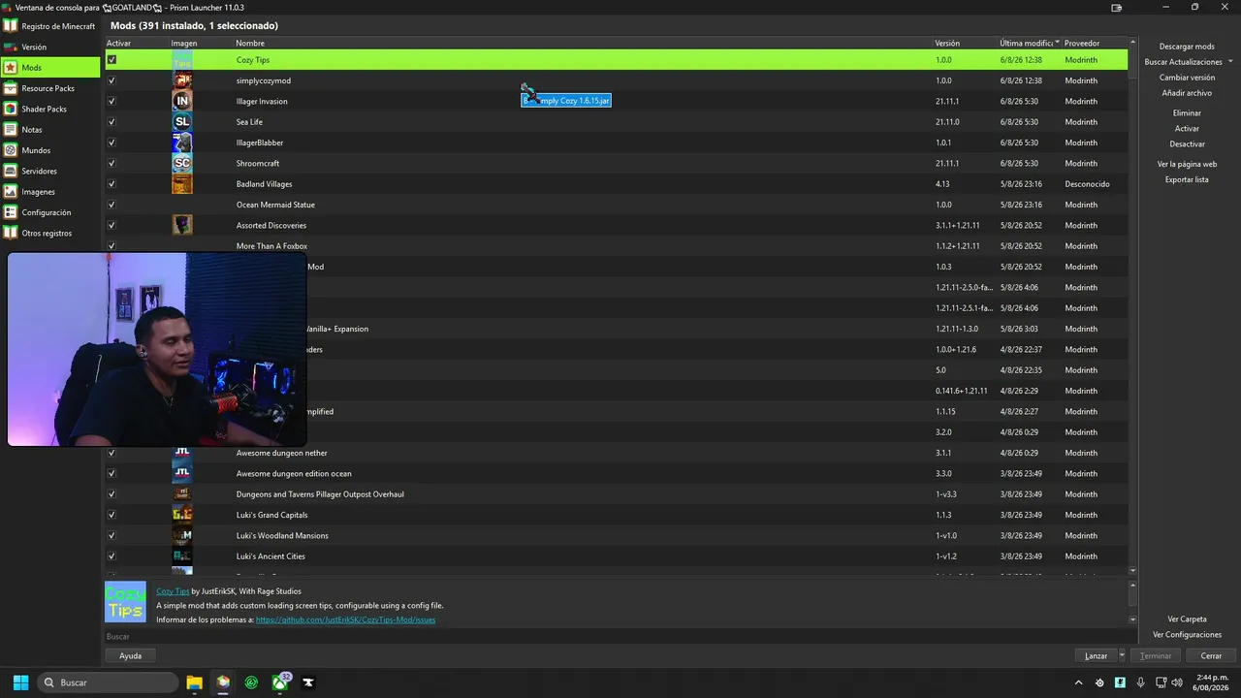The image size is (1241, 698).
Task: Disable the IllagerBlabber checkbox
Action: pos(111,143)
